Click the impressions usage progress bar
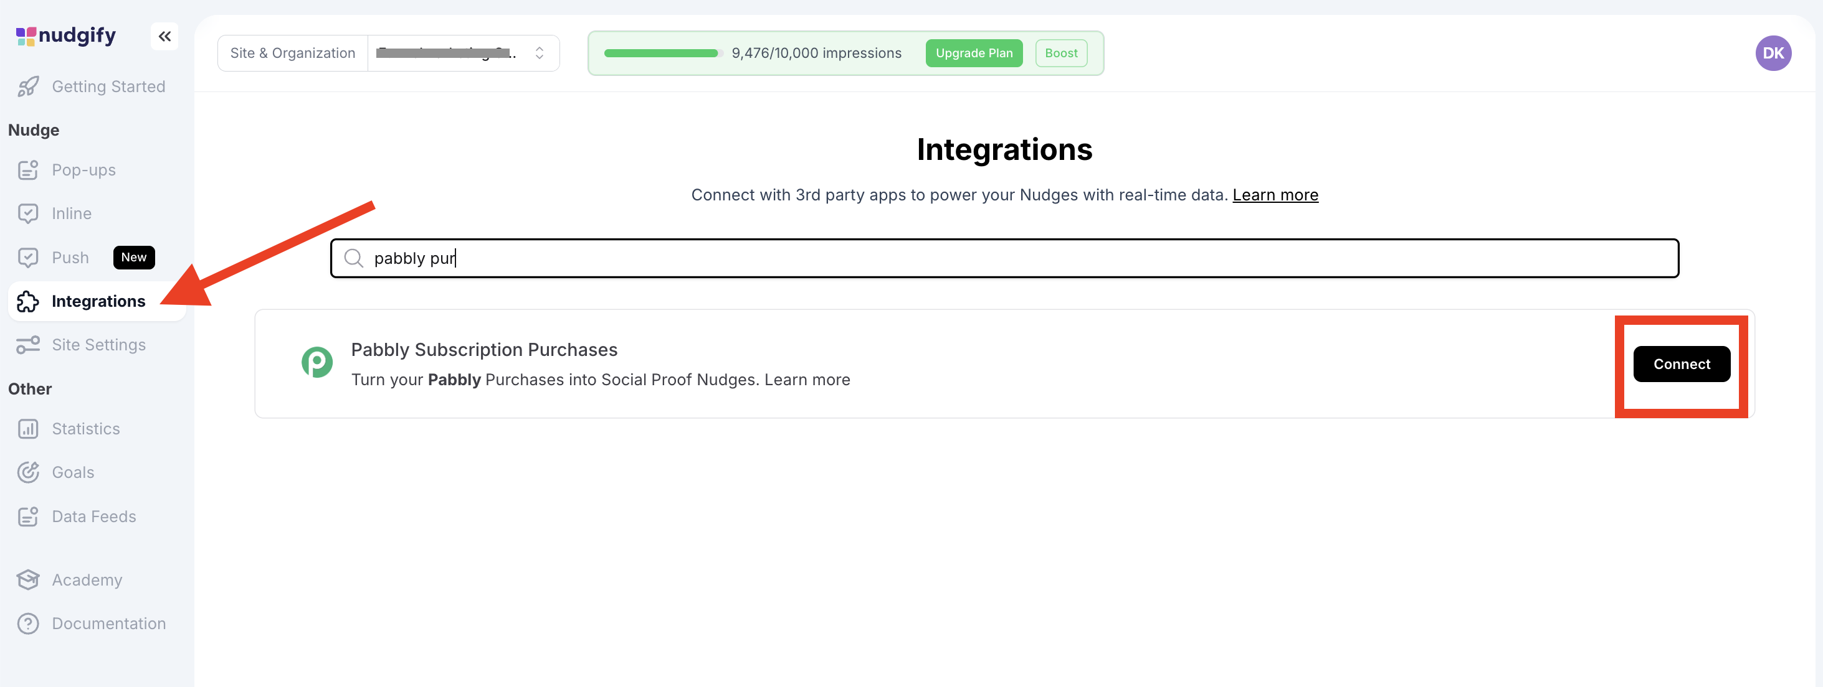The image size is (1823, 687). [660, 53]
